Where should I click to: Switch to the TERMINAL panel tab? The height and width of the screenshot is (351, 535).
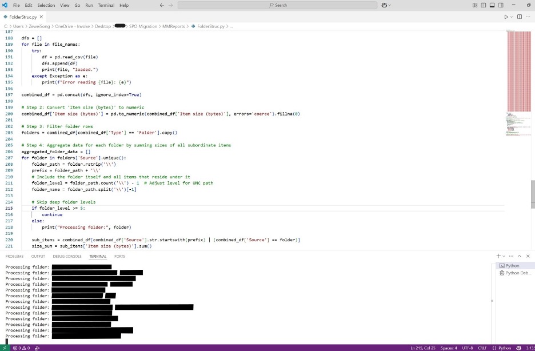tap(98, 256)
